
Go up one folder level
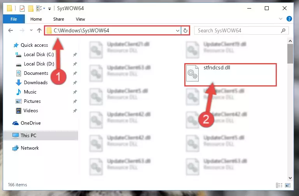pos(39,30)
